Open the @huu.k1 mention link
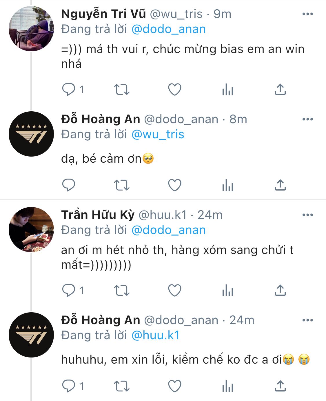Screen dimensions: 326x401 (x=155, y=335)
